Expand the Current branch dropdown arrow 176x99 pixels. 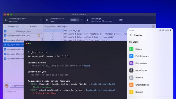point(81,20)
